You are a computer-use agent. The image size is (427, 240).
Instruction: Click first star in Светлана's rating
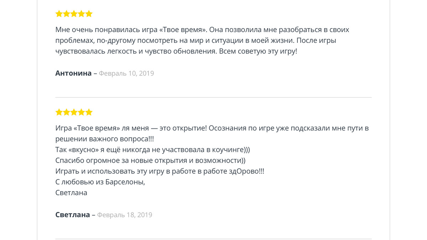tap(59, 112)
